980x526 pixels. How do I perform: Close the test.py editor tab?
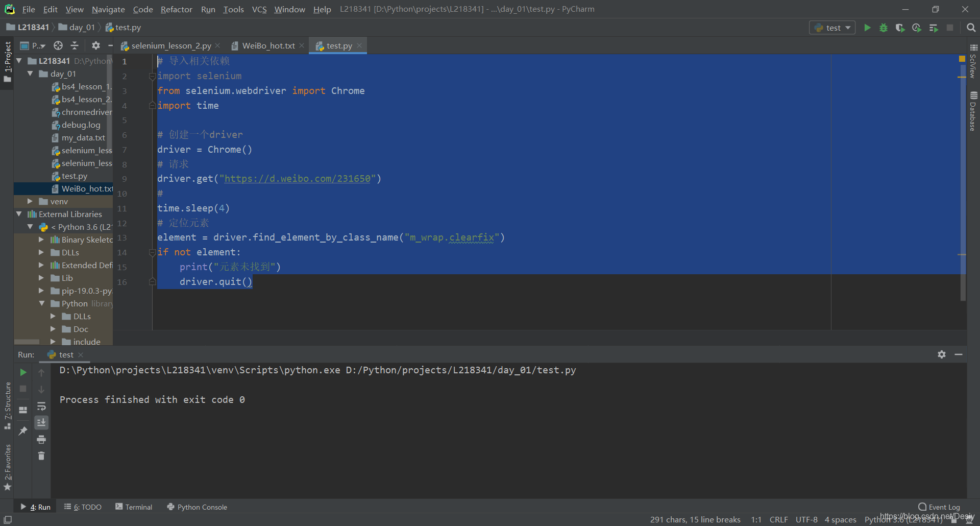(359, 45)
